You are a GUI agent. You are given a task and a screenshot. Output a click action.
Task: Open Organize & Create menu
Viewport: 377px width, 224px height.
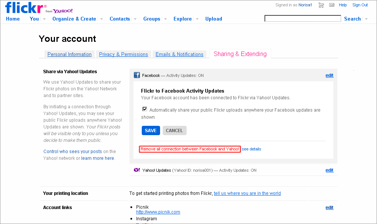(x=74, y=19)
